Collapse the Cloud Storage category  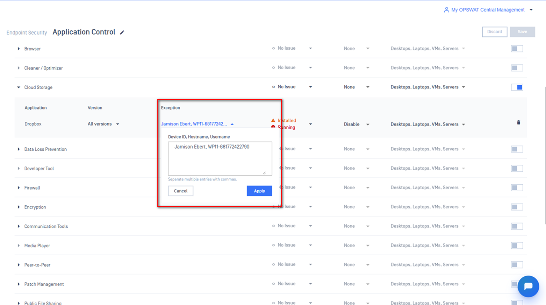pyautogui.click(x=19, y=87)
